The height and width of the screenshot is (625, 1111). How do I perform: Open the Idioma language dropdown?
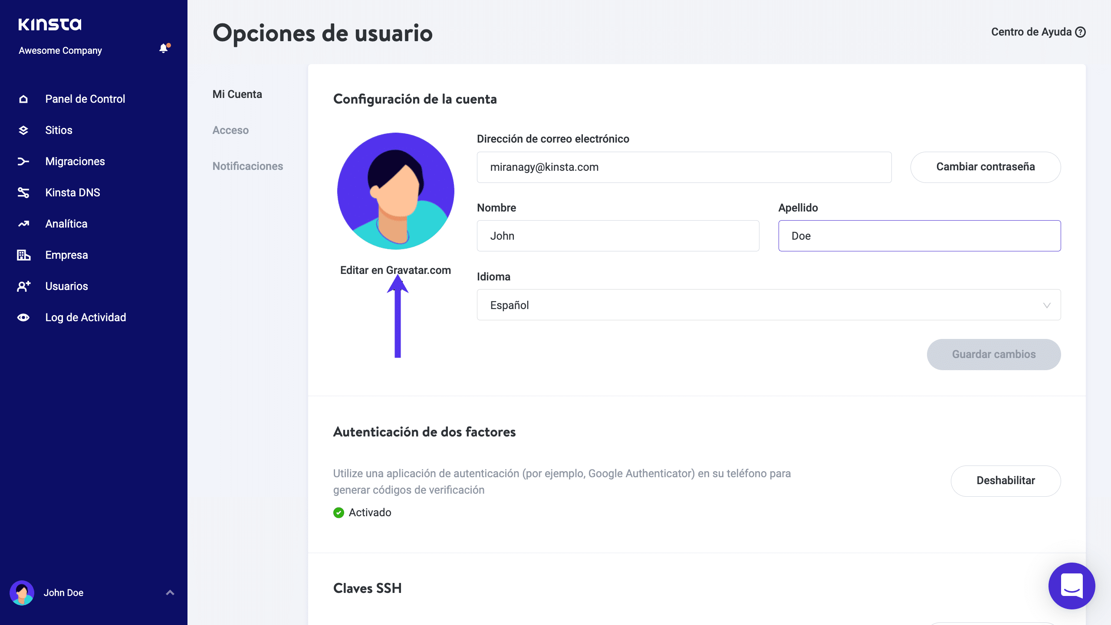768,305
